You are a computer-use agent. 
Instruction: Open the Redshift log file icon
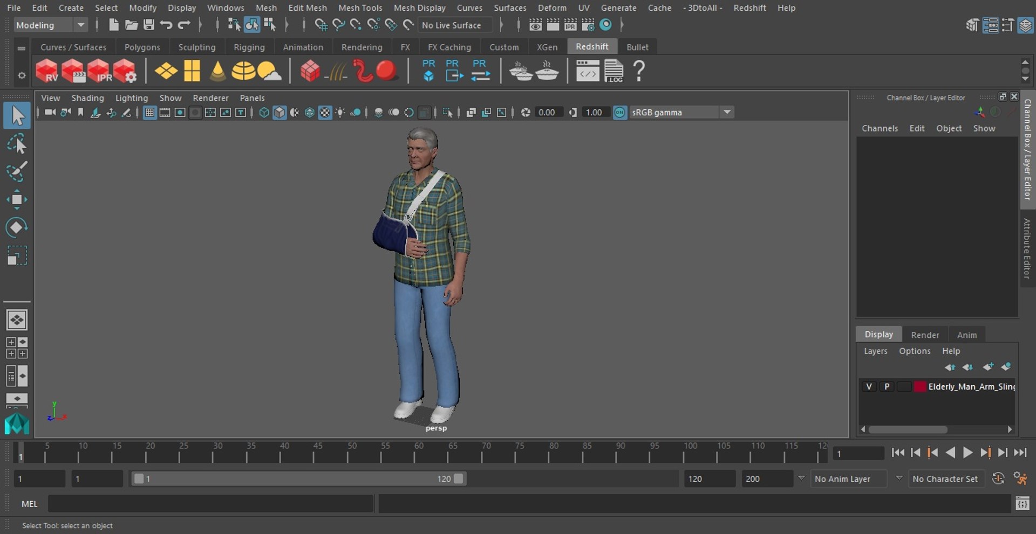[614, 71]
